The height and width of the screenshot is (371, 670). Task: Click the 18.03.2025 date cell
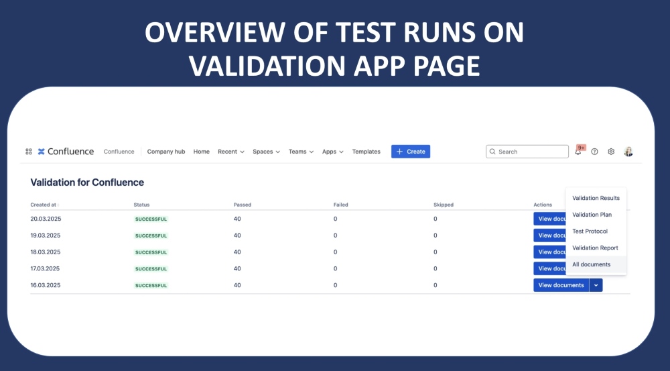pos(46,252)
